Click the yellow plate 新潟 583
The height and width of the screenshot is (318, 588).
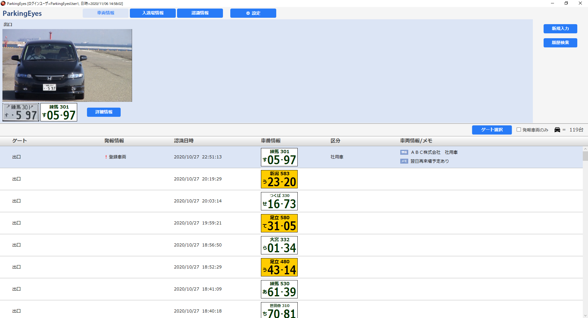279,179
